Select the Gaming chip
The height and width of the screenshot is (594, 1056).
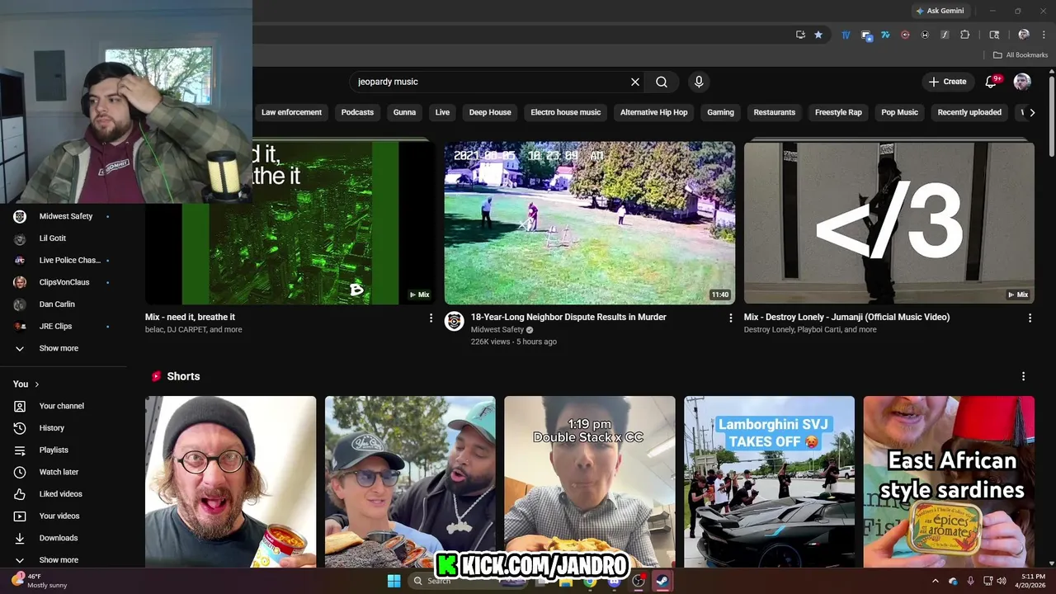click(720, 112)
